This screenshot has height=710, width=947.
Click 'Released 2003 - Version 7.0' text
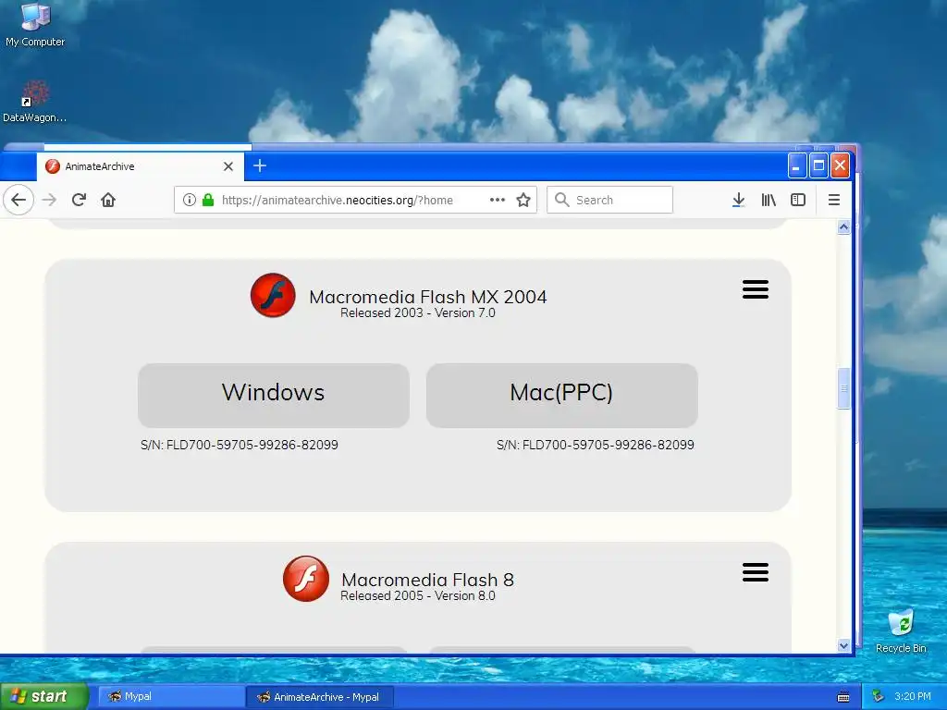click(x=418, y=312)
